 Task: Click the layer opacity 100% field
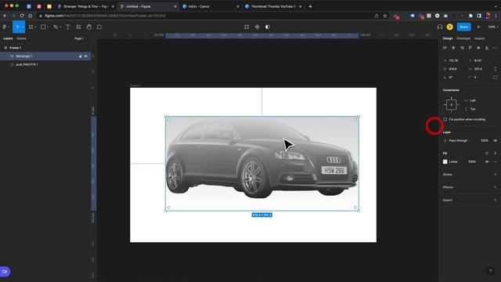[485, 141]
